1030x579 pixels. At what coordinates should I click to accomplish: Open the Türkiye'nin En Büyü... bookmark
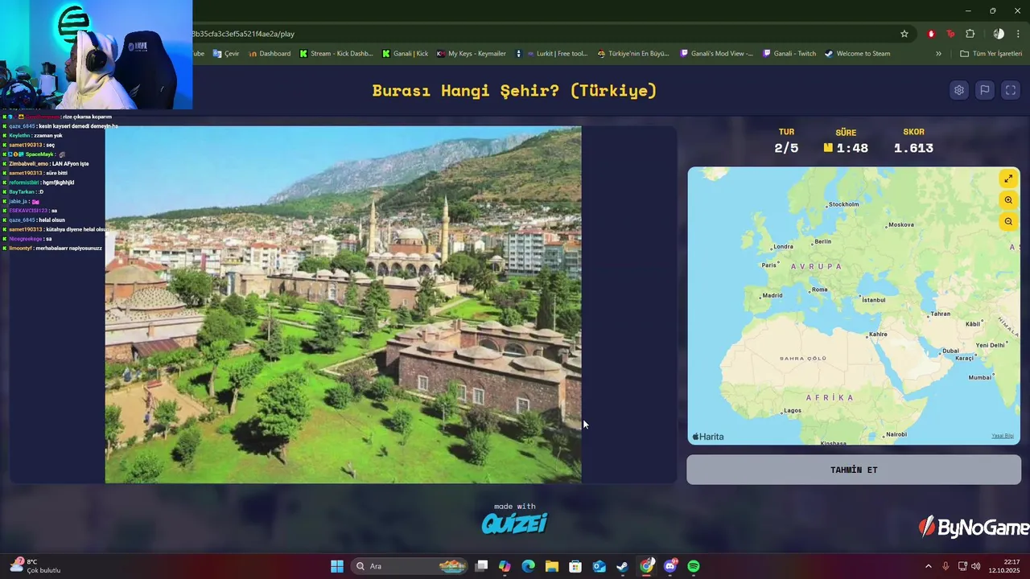(633, 54)
